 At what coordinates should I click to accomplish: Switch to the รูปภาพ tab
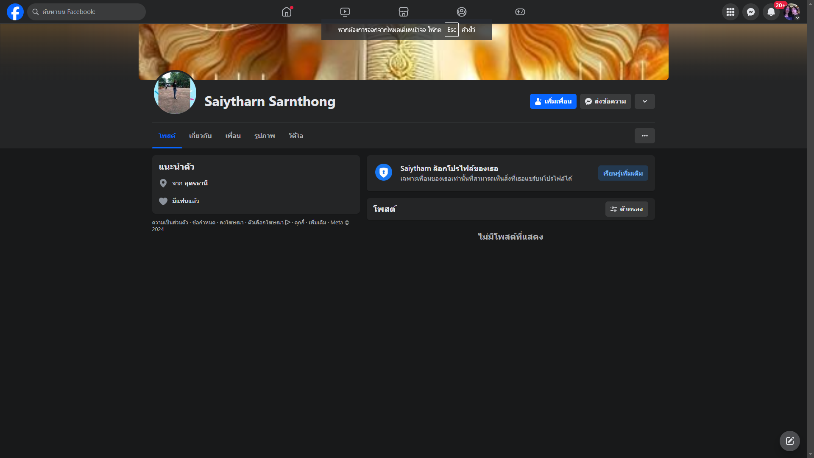pos(265,136)
